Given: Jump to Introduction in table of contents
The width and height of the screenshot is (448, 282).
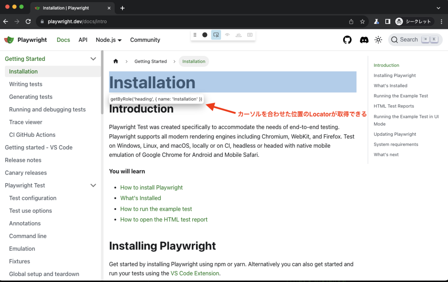Looking at the screenshot, I should point(386,65).
